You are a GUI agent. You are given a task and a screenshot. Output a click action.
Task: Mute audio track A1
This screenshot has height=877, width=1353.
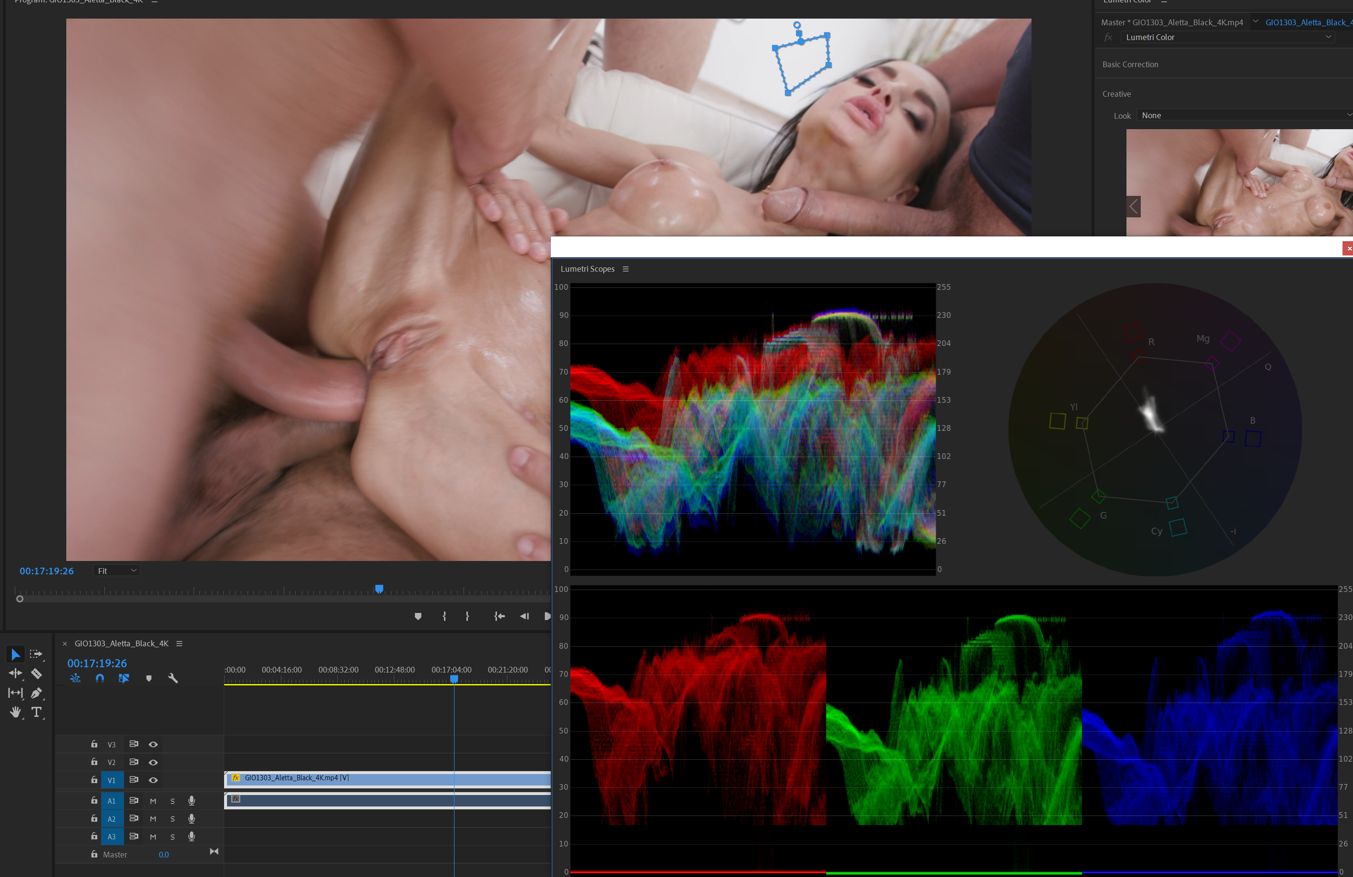pyautogui.click(x=153, y=801)
